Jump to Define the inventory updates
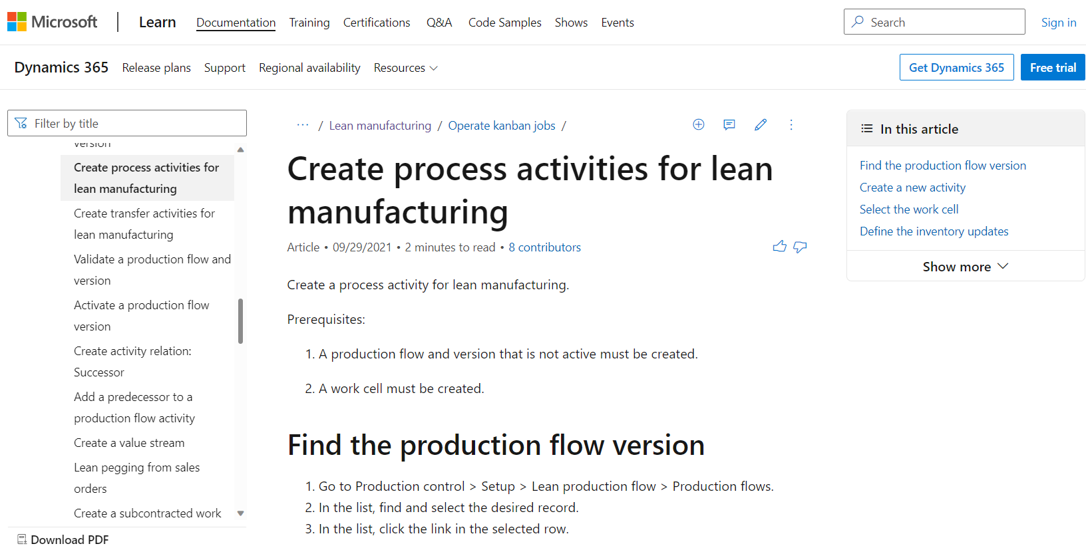1086x546 pixels. pyautogui.click(x=934, y=231)
